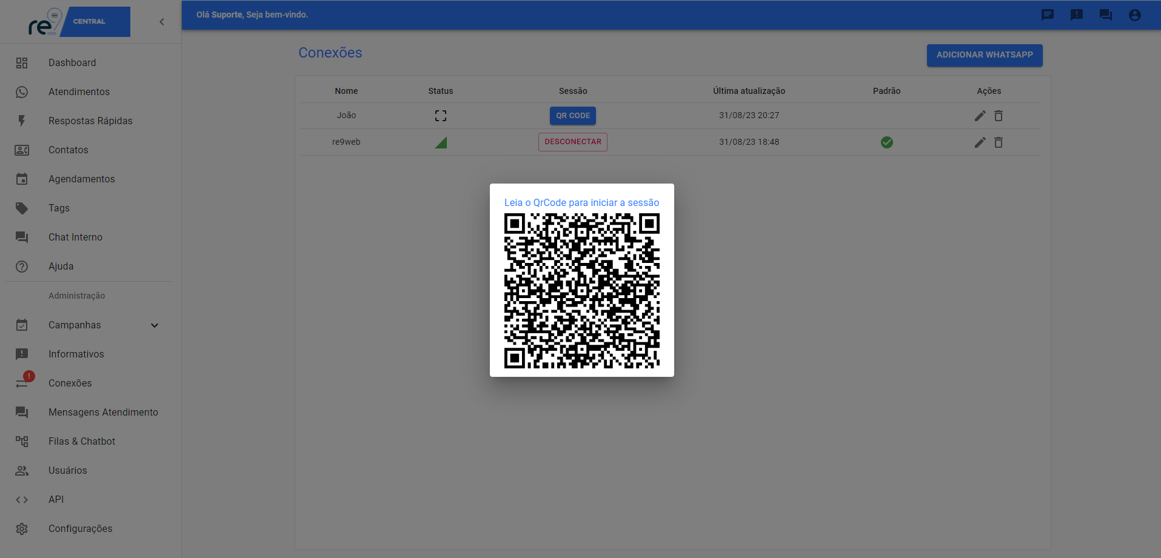Click DESCONECTAR for re9web

tap(573, 142)
